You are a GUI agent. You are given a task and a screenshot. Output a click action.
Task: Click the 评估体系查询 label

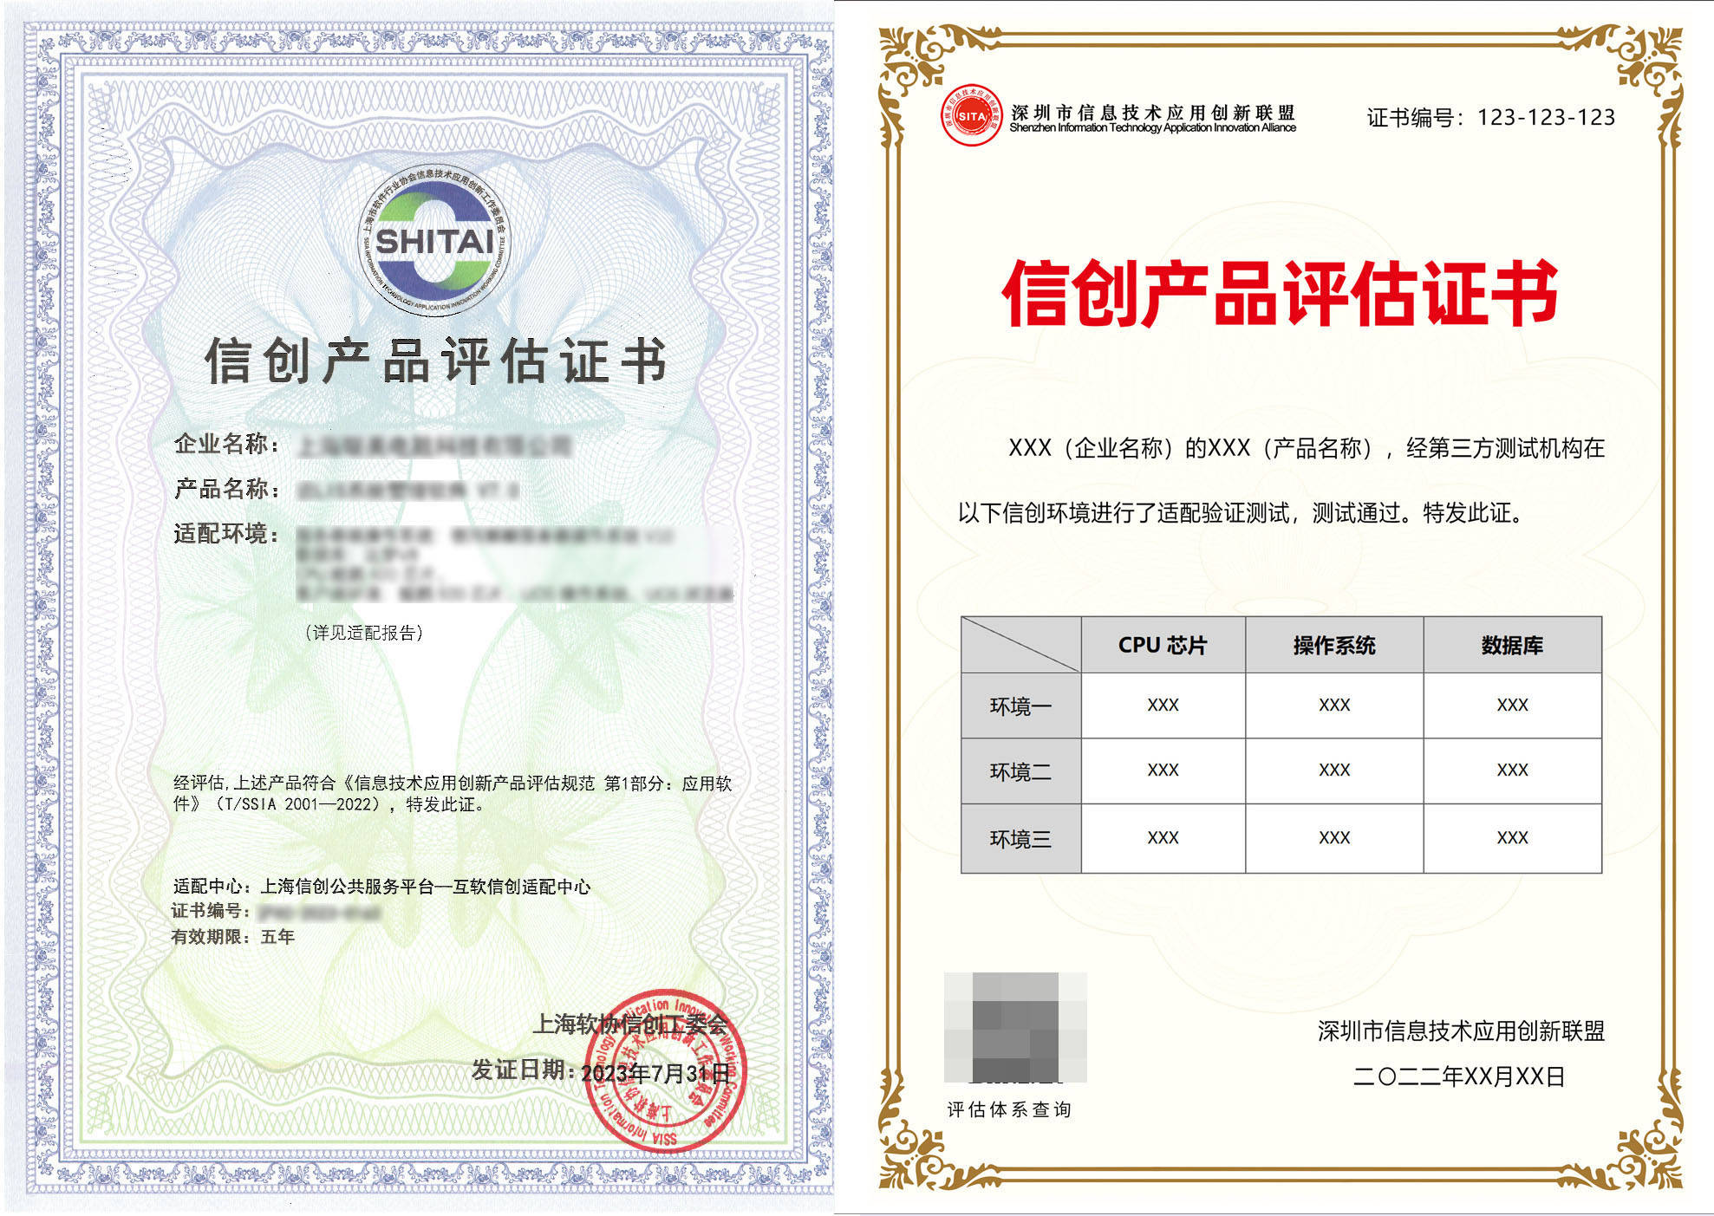point(1009,1109)
